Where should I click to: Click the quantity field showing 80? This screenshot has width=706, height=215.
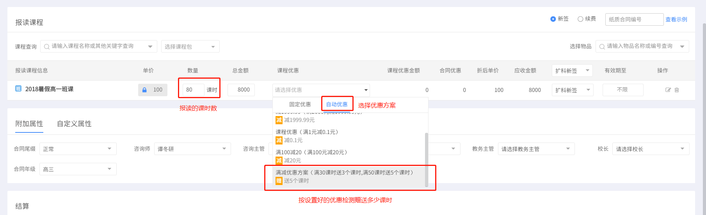click(x=193, y=90)
